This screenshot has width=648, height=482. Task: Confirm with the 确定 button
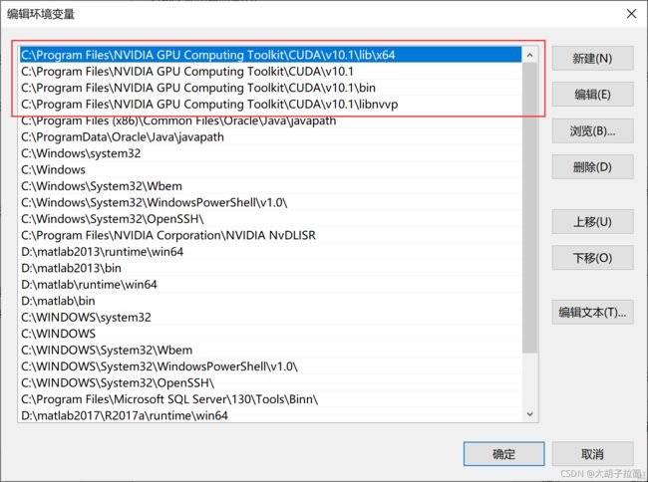click(503, 454)
